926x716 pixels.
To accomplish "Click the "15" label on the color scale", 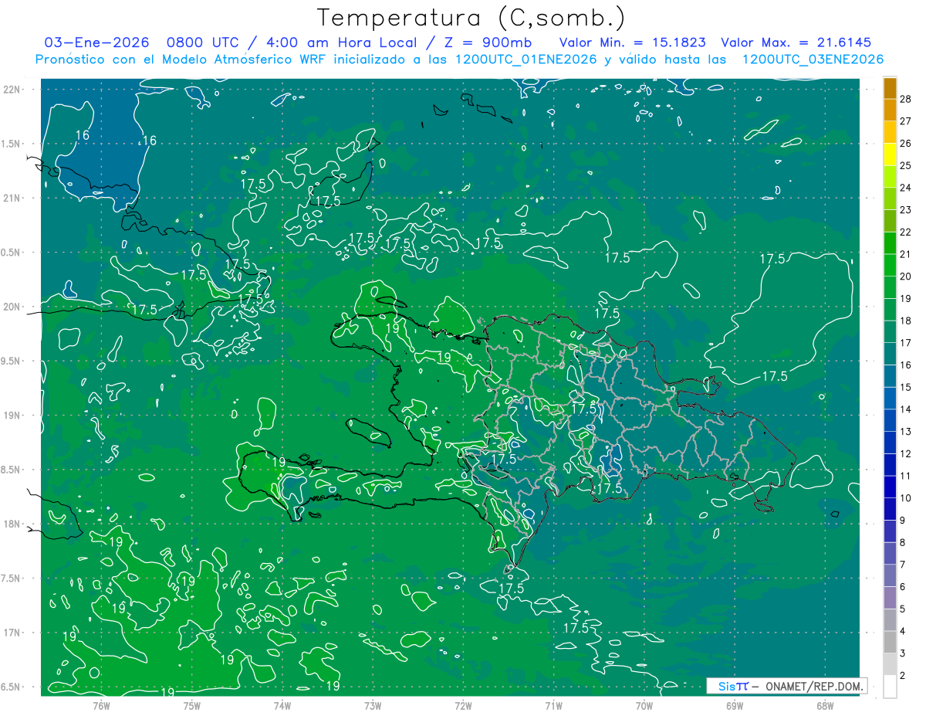I will 906,387.
